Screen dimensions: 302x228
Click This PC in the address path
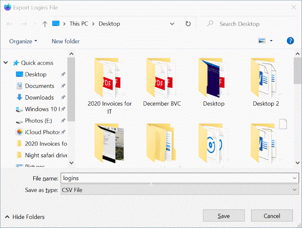coord(79,24)
